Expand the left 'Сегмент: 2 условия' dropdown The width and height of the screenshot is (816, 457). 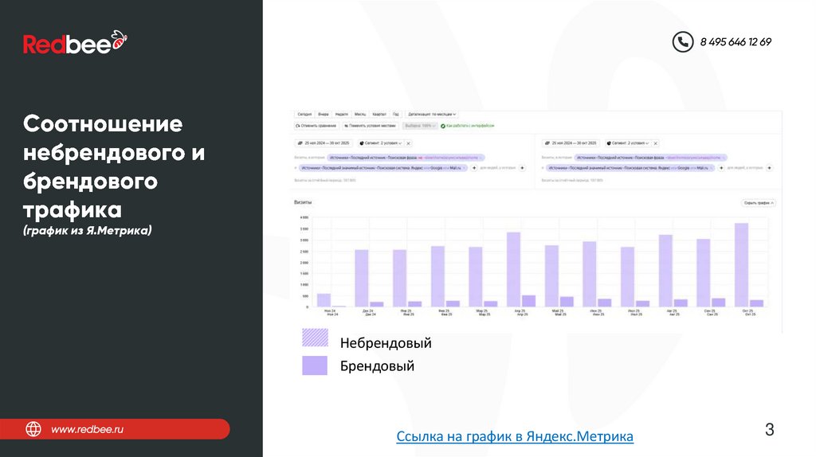(380, 143)
